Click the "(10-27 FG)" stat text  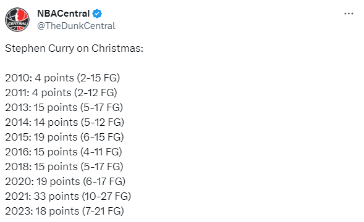[106, 197]
